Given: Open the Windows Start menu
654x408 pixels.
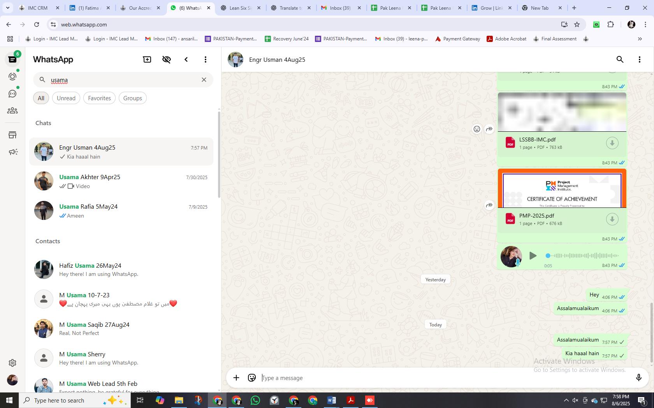Looking at the screenshot, I should [x=9, y=400].
